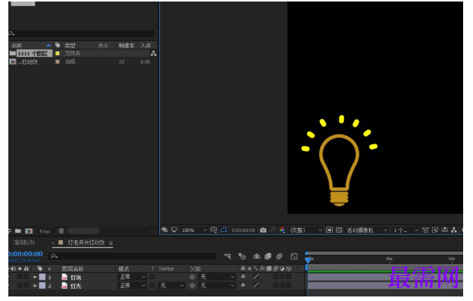Open the view layout 1个 dropdown

pos(406,230)
